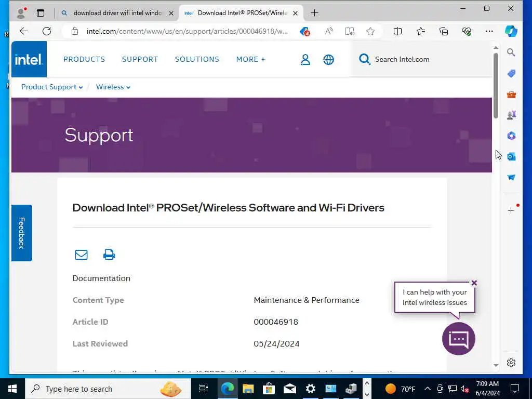532x399 pixels.
Task: Open Copilot icon in Edge toolbar
Action: click(x=511, y=31)
